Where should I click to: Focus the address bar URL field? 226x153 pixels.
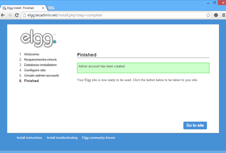(113, 15)
